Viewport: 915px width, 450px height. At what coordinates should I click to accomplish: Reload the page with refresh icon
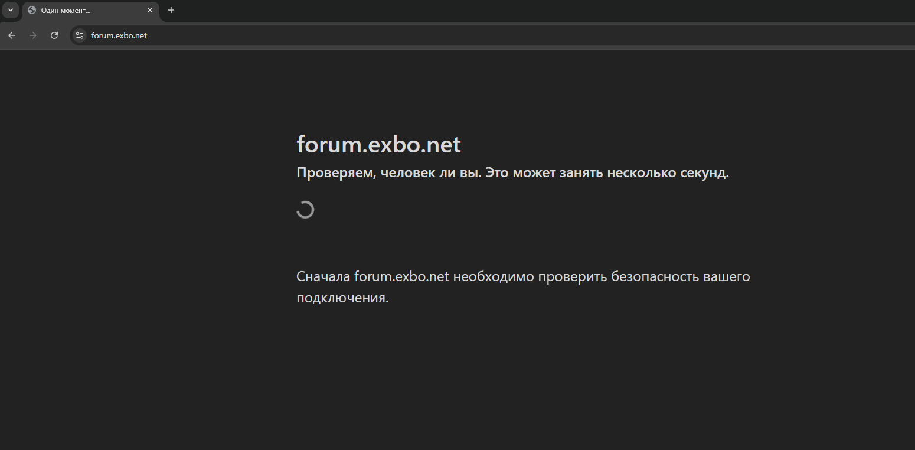54,35
